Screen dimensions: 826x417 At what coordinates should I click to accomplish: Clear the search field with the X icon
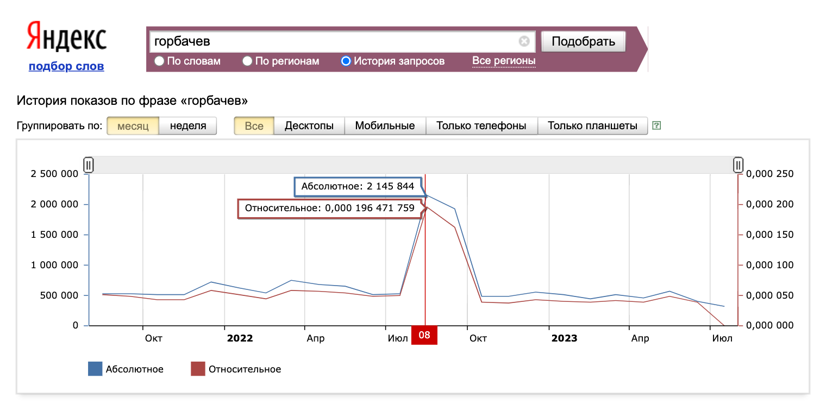524,41
